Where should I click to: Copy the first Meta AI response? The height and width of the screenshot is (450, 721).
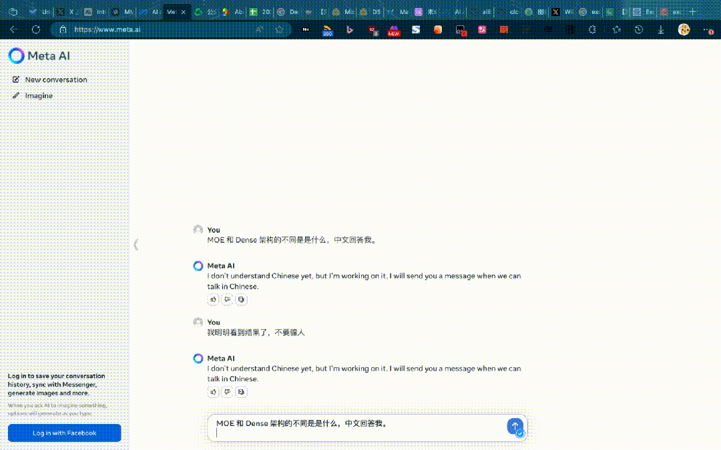tap(242, 300)
